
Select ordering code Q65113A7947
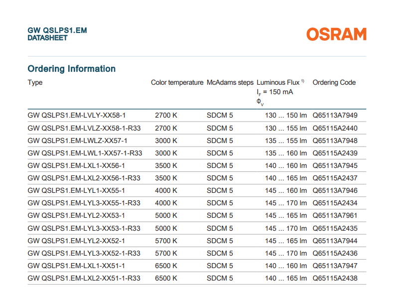[x=335, y=266]
